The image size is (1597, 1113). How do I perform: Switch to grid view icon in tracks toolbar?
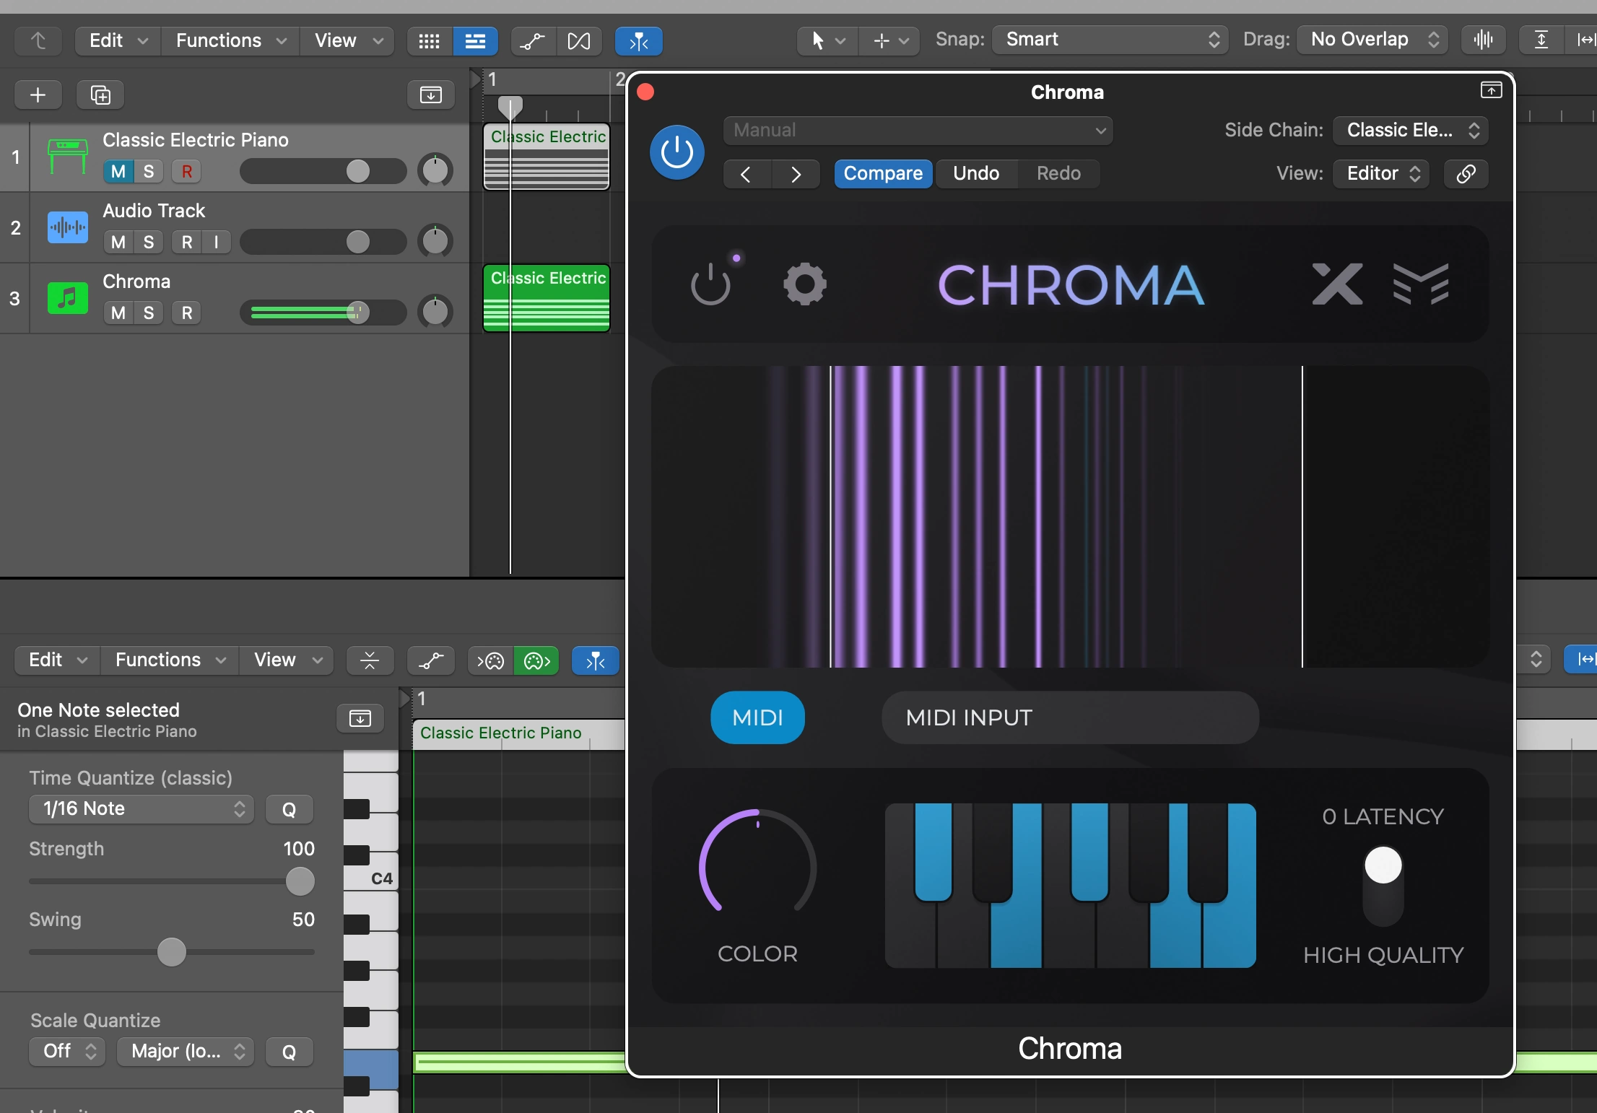429,41
